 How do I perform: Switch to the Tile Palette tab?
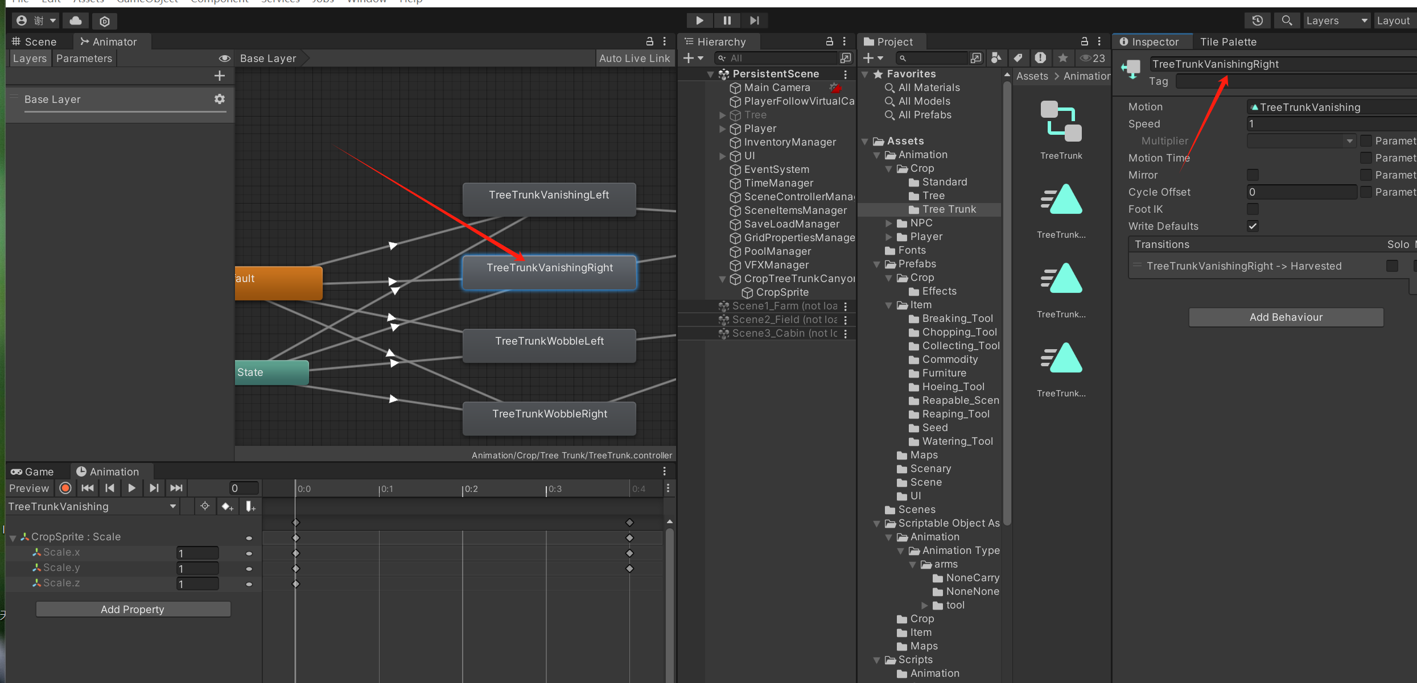1228,42
